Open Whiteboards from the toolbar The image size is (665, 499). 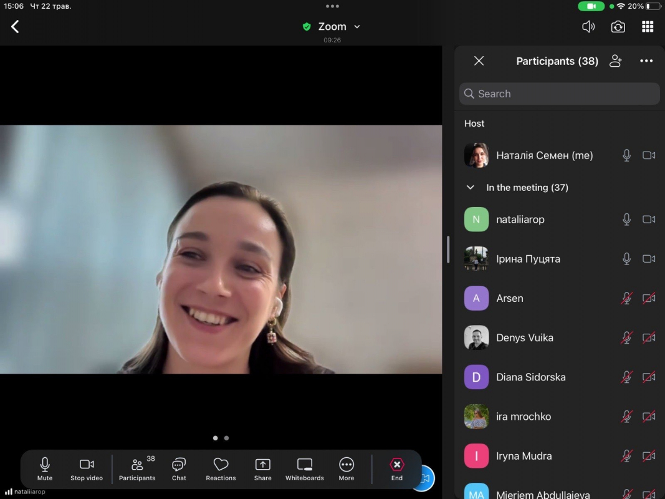click(x=305, y=469)
